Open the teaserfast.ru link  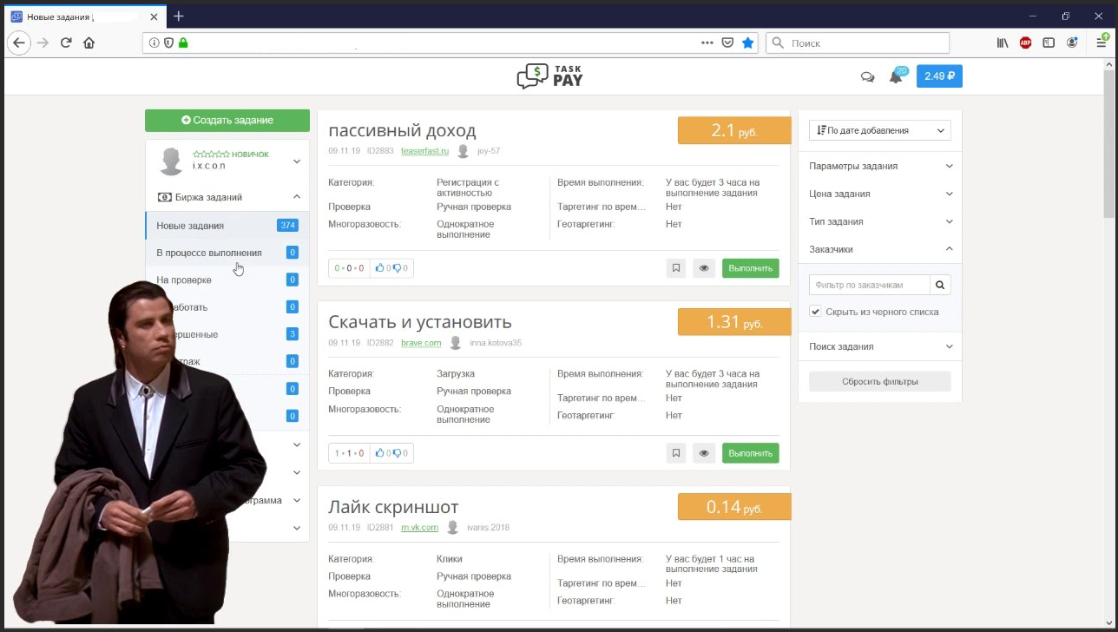coord(424,151)
